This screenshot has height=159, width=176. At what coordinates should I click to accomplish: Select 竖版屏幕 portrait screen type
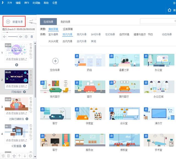(x=68, y=29)
